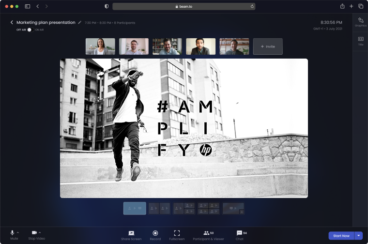Start recording with the Record icon
Image resolution: width=368 pixels, height=244 pixels.
(155, 233)
